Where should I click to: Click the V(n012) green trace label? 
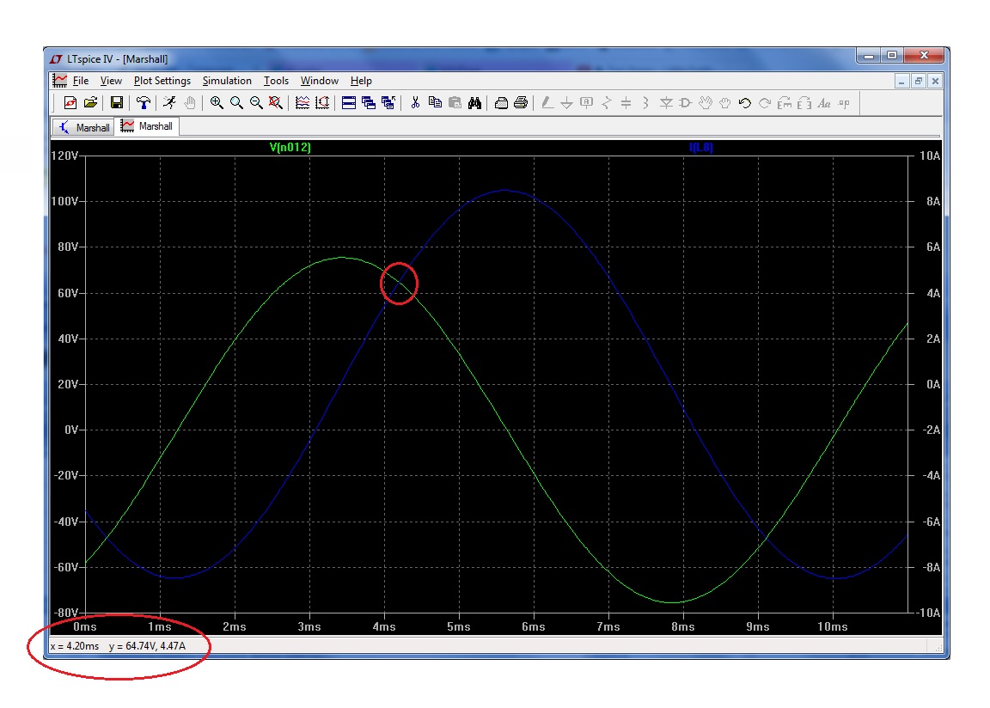point(290,148)
